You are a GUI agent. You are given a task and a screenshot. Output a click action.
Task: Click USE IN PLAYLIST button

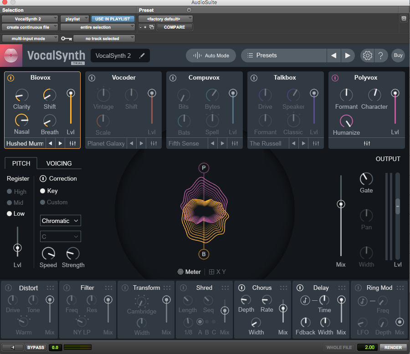coord(113,19)
